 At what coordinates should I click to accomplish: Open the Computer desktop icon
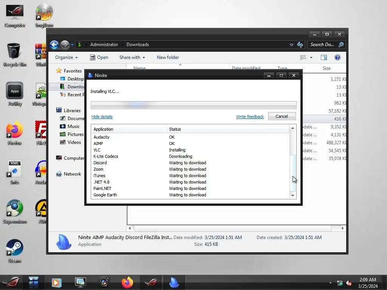(15, 16)
